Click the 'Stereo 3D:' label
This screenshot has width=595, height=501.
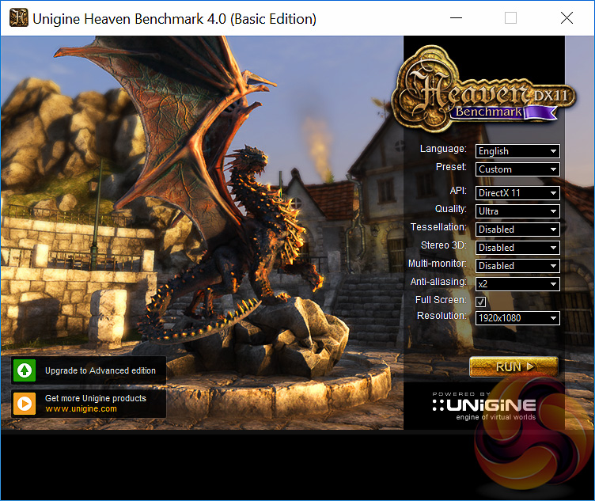444,245
